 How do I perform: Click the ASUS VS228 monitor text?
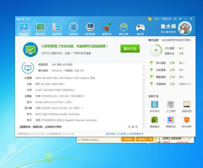[x=59, y=108]
